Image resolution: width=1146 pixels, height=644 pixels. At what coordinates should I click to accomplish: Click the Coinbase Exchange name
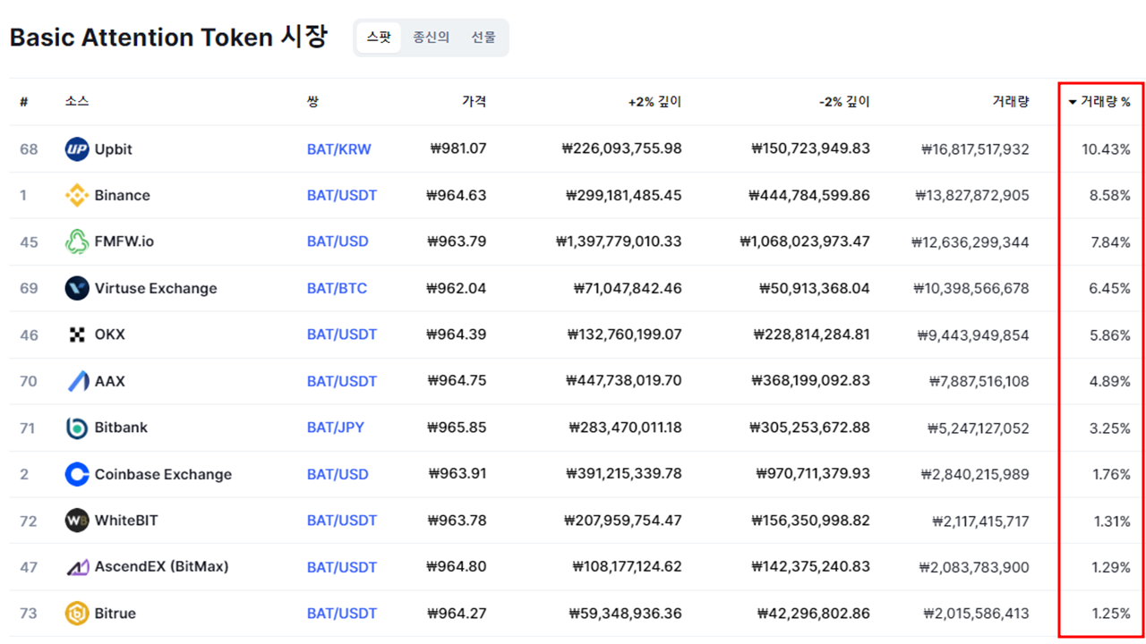pos(163,474)
